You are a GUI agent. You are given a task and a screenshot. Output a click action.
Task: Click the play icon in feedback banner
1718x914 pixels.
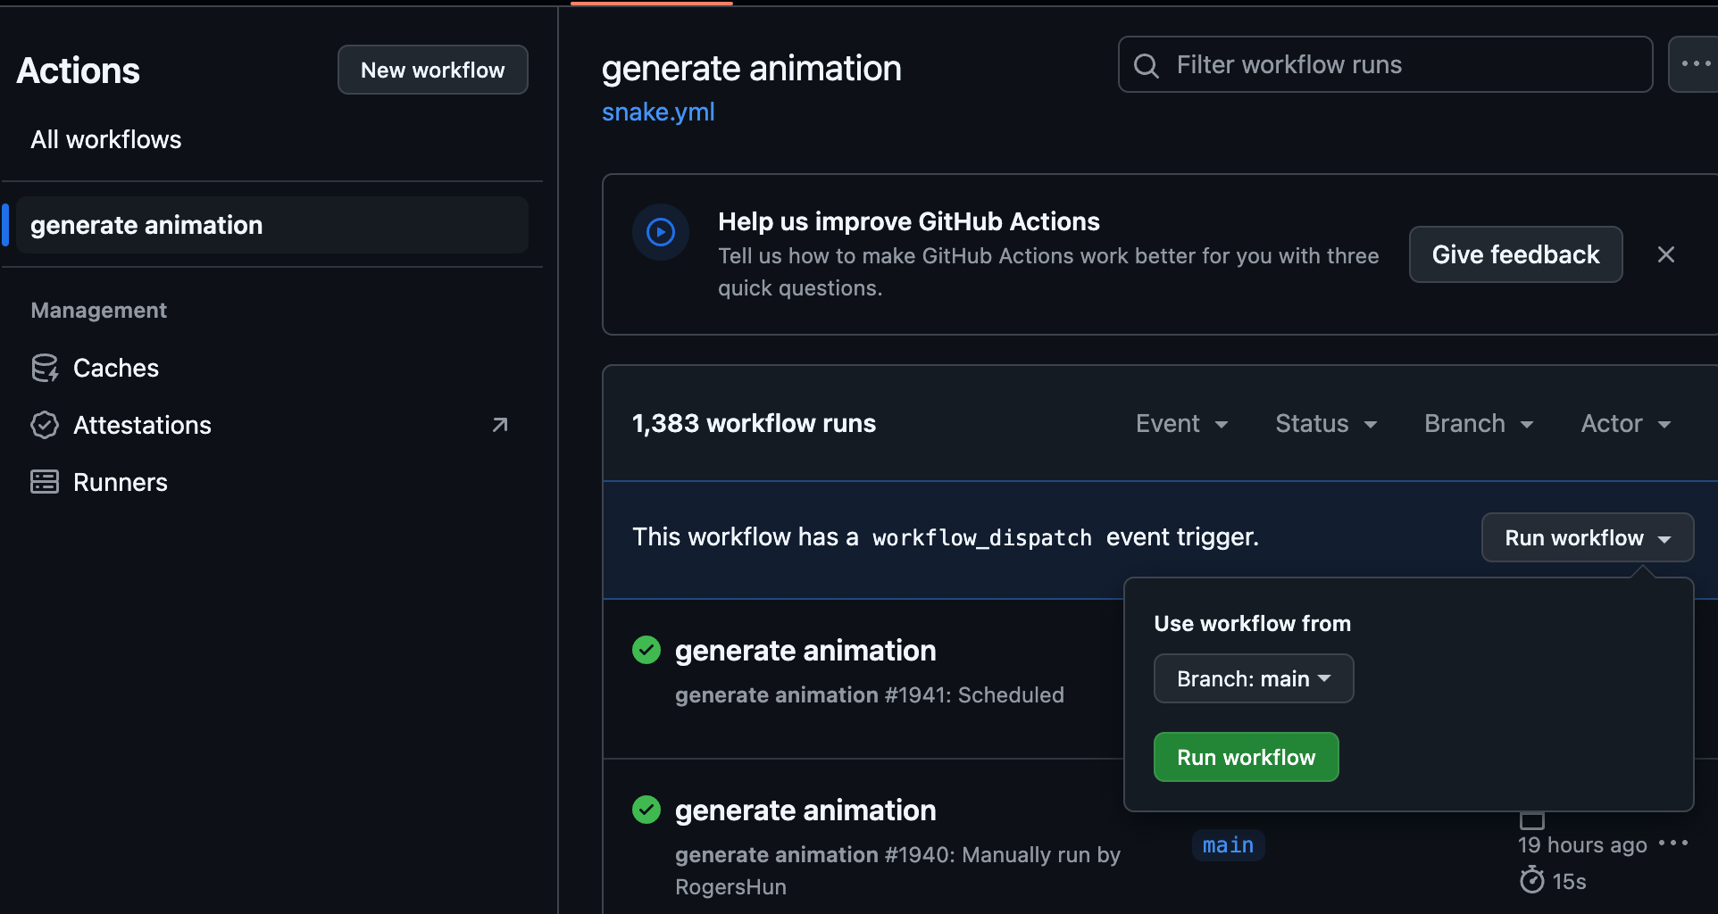click(x=661, y=232)
